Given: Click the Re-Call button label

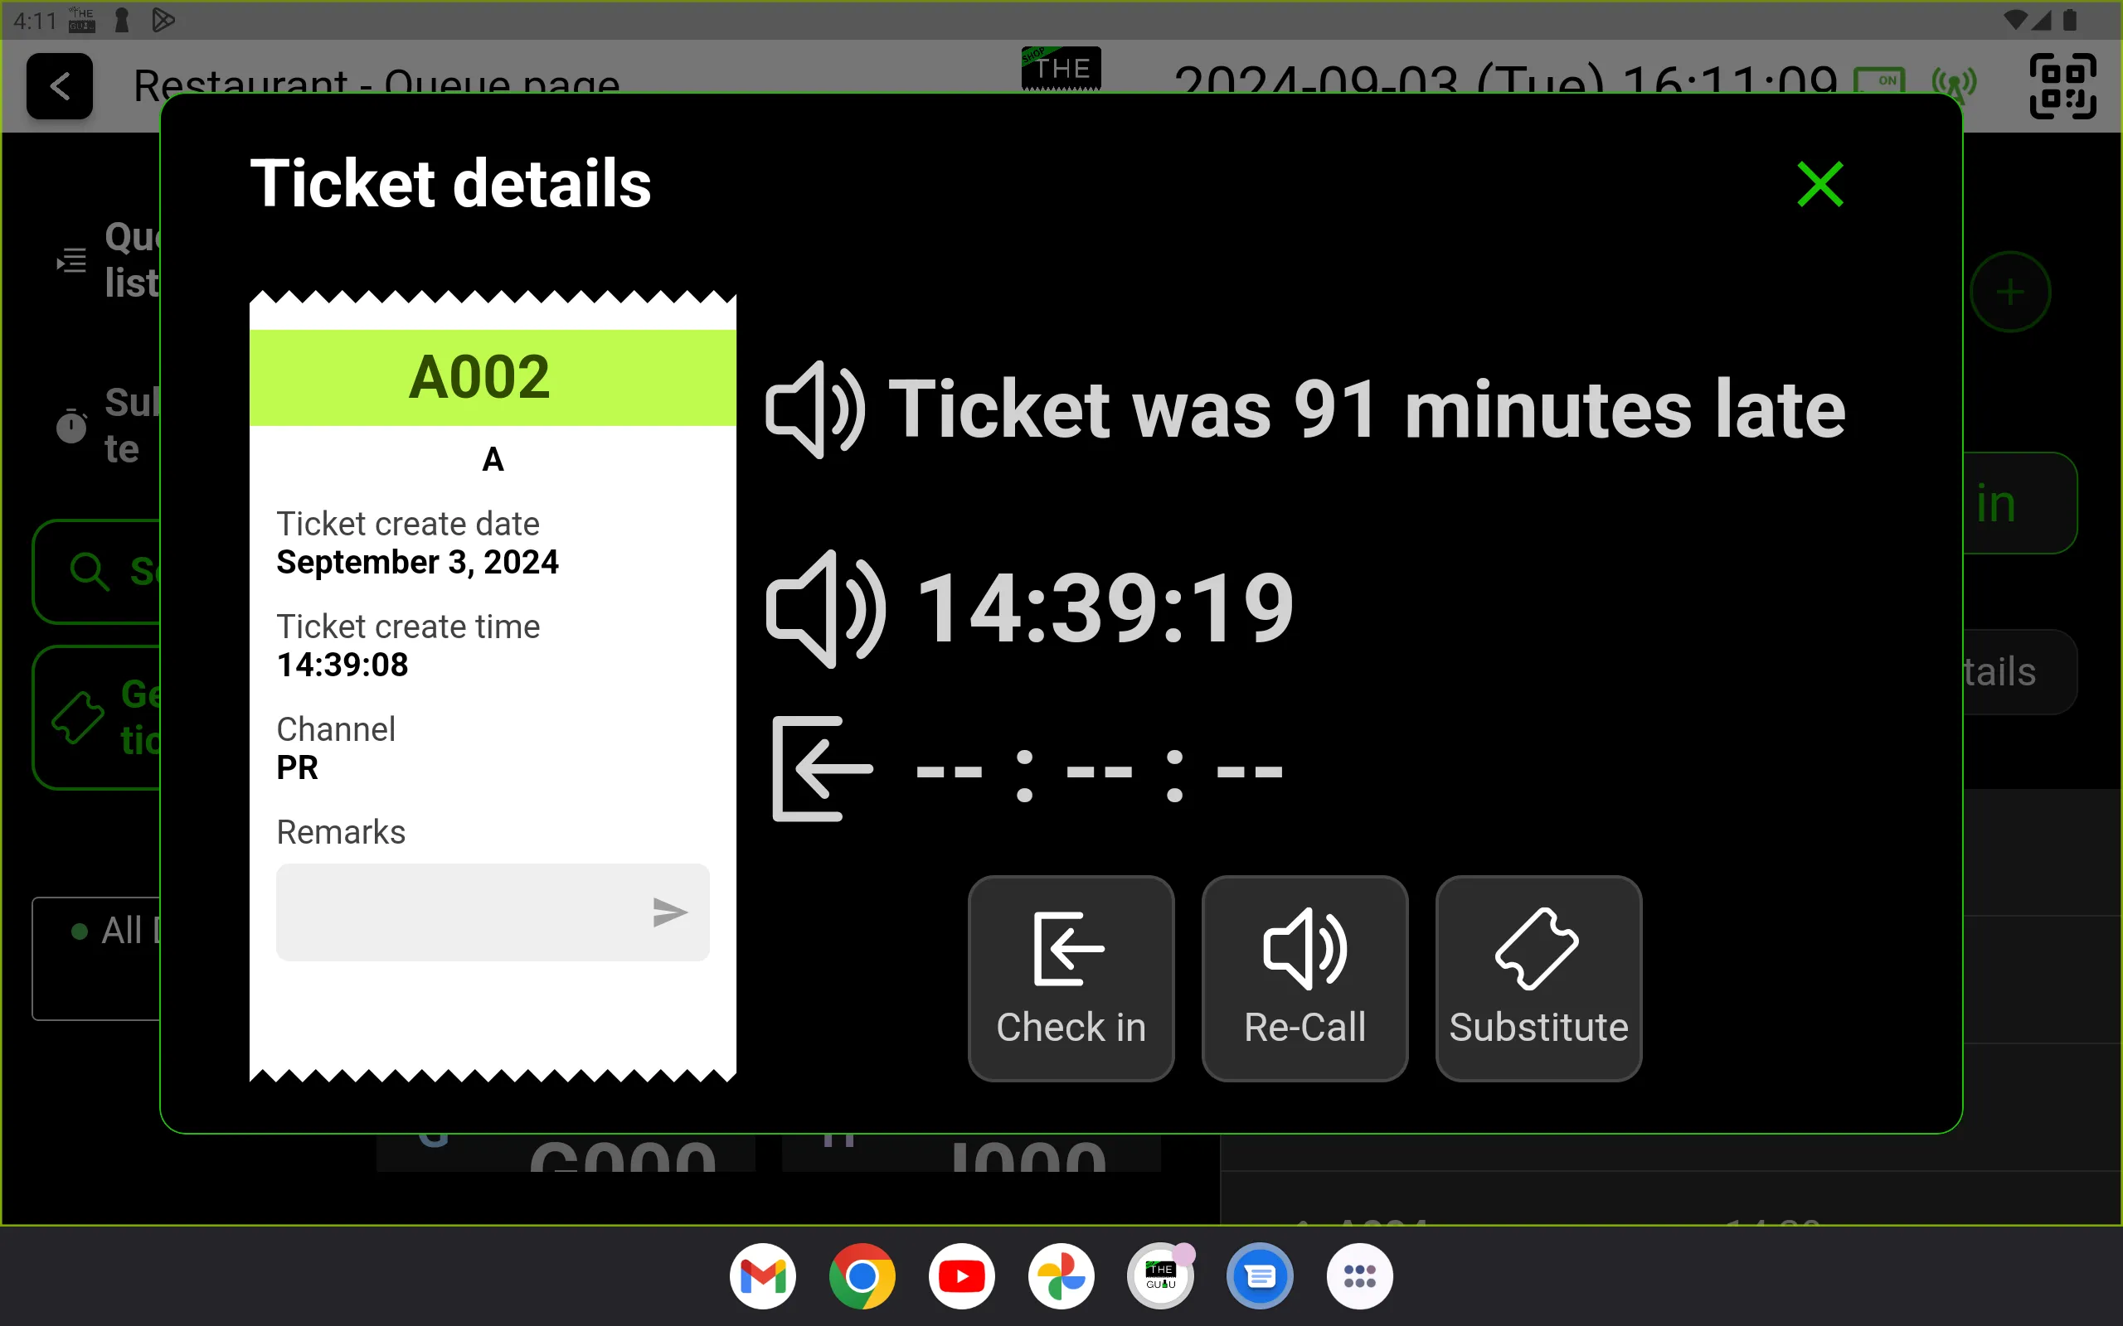Looking at the screenshot, I should (1304, 1027).
